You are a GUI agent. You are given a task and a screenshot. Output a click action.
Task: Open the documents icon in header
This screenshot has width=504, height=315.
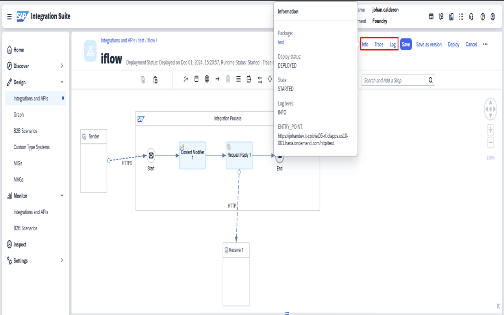(451, 17)
